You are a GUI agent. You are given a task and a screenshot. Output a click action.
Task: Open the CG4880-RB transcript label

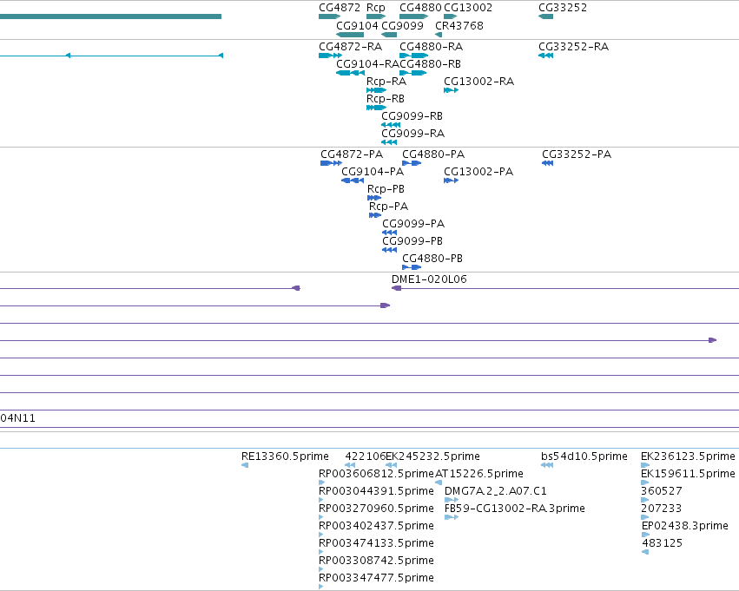[431, 64]
